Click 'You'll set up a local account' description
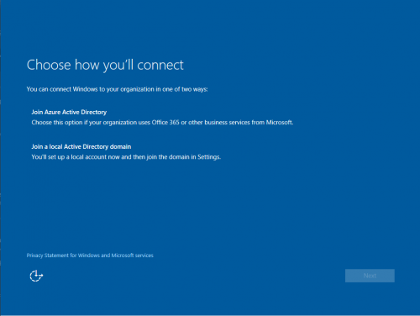This screenshot has width=420, height=316. click(126, 157)
